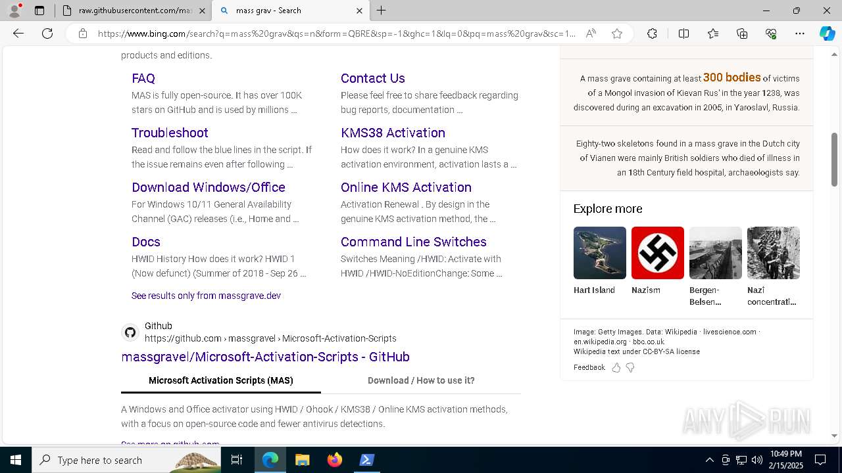Click the github.com result URL text
Screen dimensions: 842x473
coord(270,338)
